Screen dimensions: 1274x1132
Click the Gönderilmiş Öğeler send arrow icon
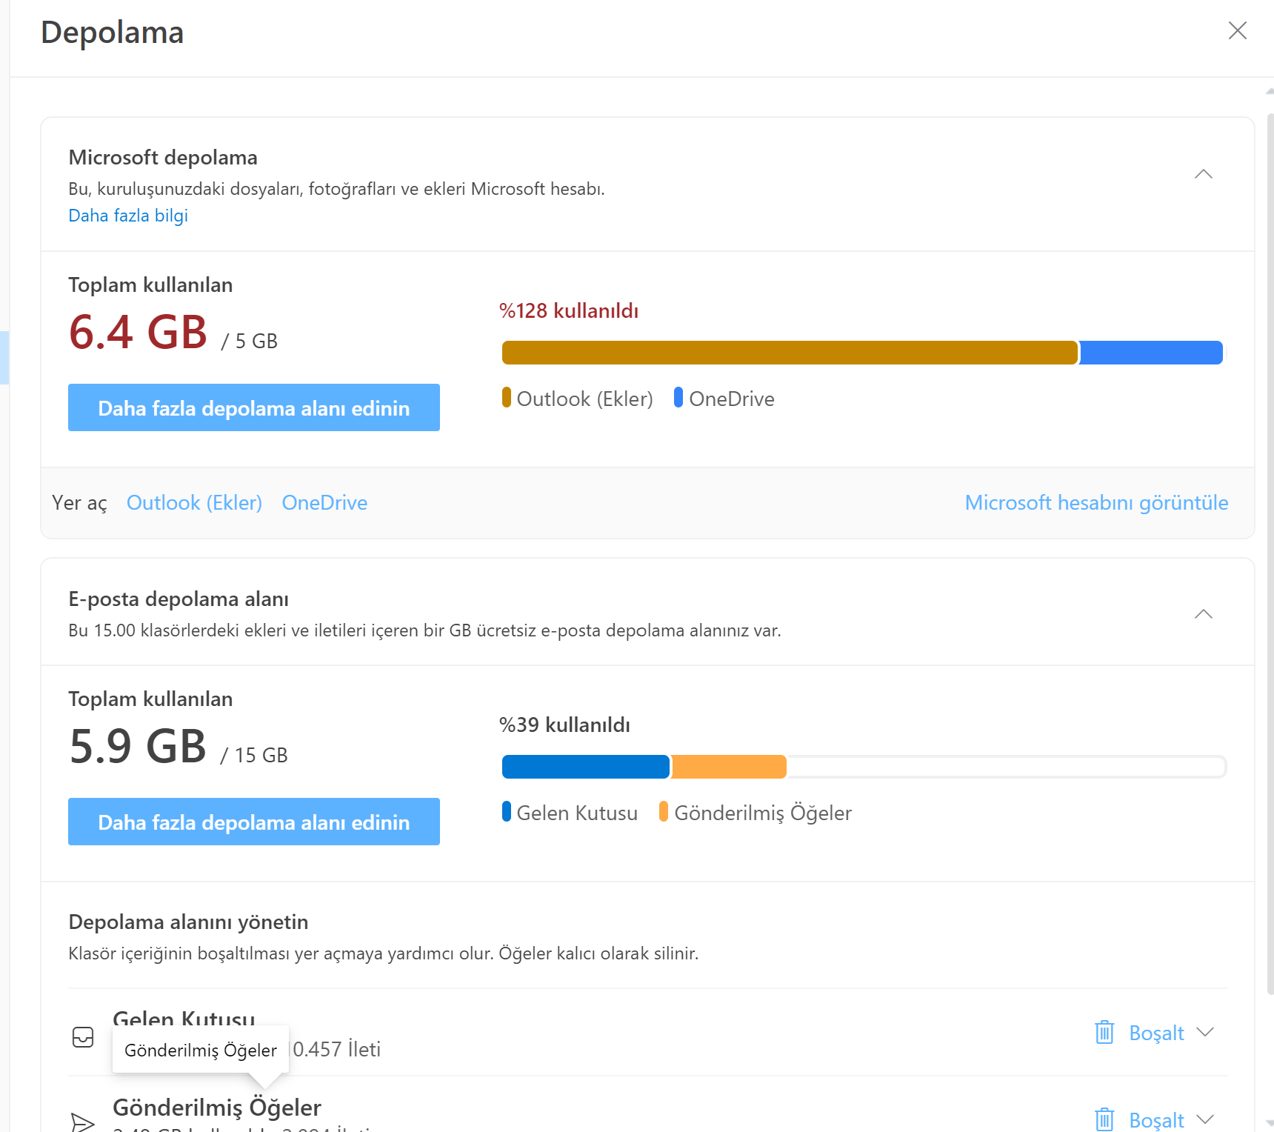pyautogui.click(x=83, y=1122)
